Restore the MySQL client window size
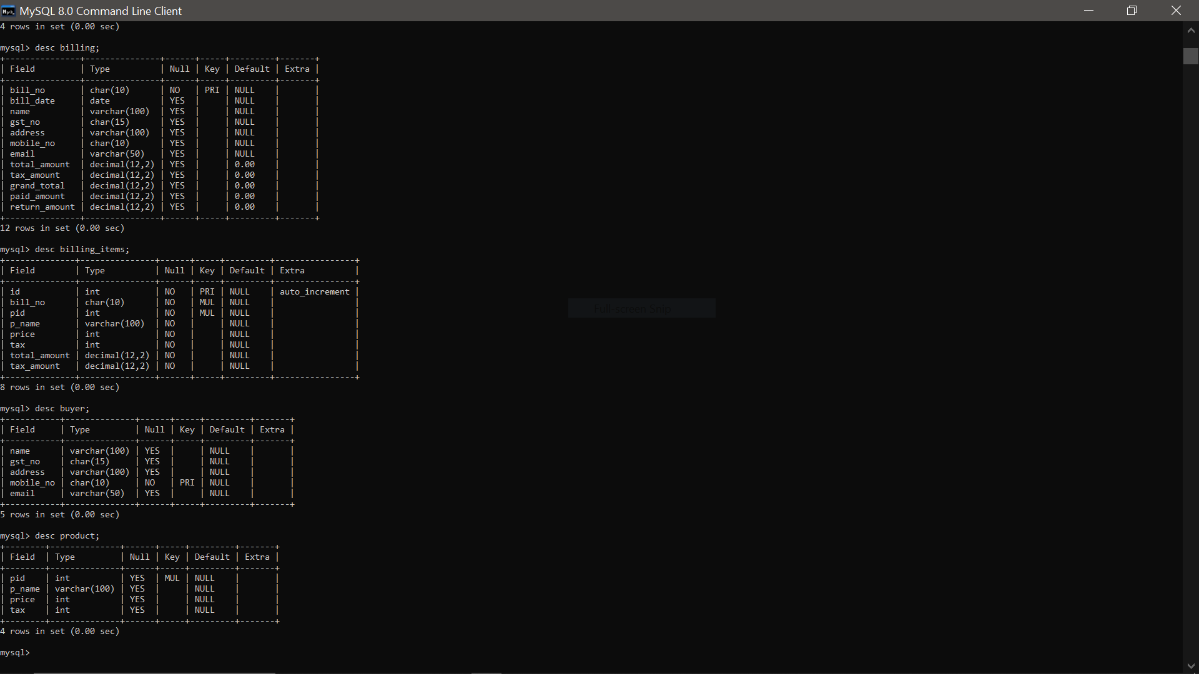This screenshot has width=1199, height=674. pos(1132,11)
